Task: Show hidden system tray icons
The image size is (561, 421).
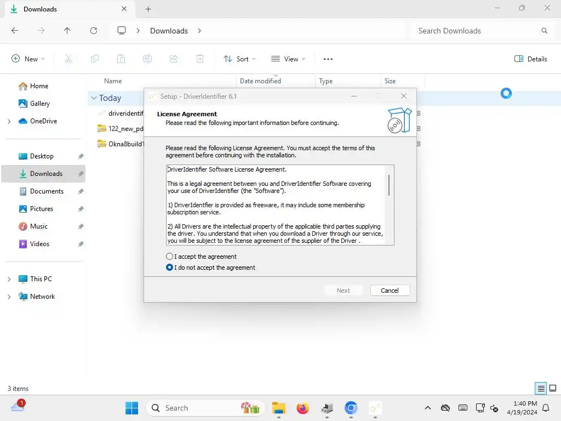Action: coord(427,408)
